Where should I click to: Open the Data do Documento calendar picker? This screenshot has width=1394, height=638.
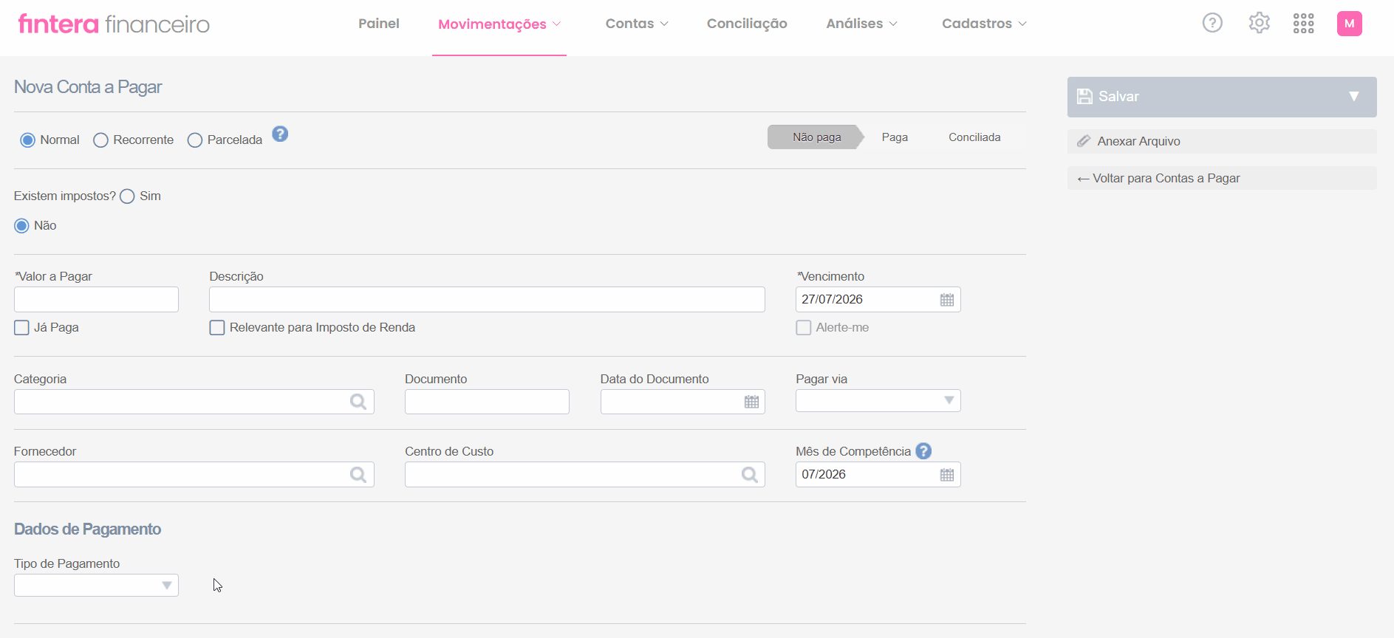(x=751, y=402)
